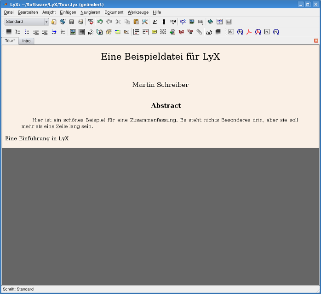Click the insert index entry folder icon
The height and width of the screenshot is (294, 321).
(118, 32)
